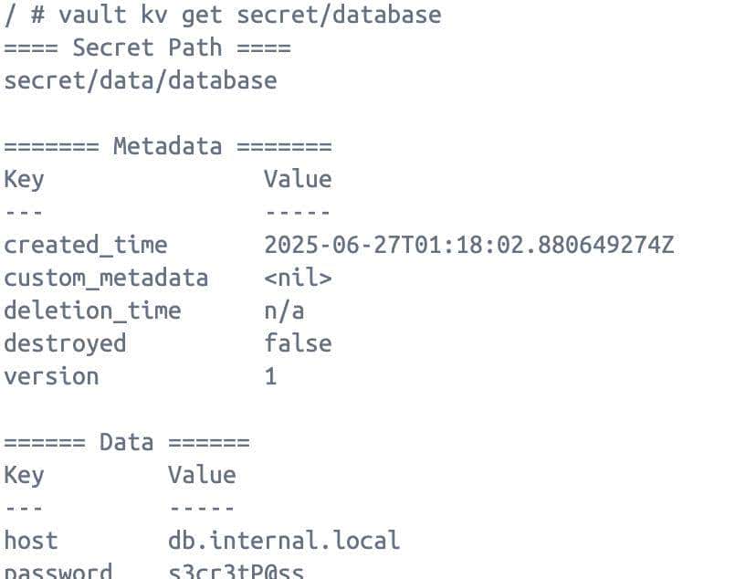
Task: Click the host key in Data
Action: 30,540
